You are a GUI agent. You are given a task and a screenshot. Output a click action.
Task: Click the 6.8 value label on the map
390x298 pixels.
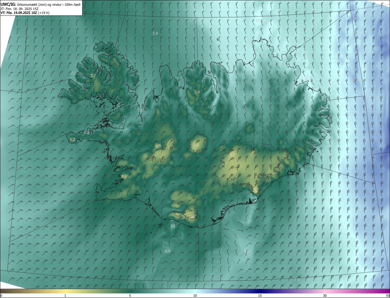coord(87,133)
